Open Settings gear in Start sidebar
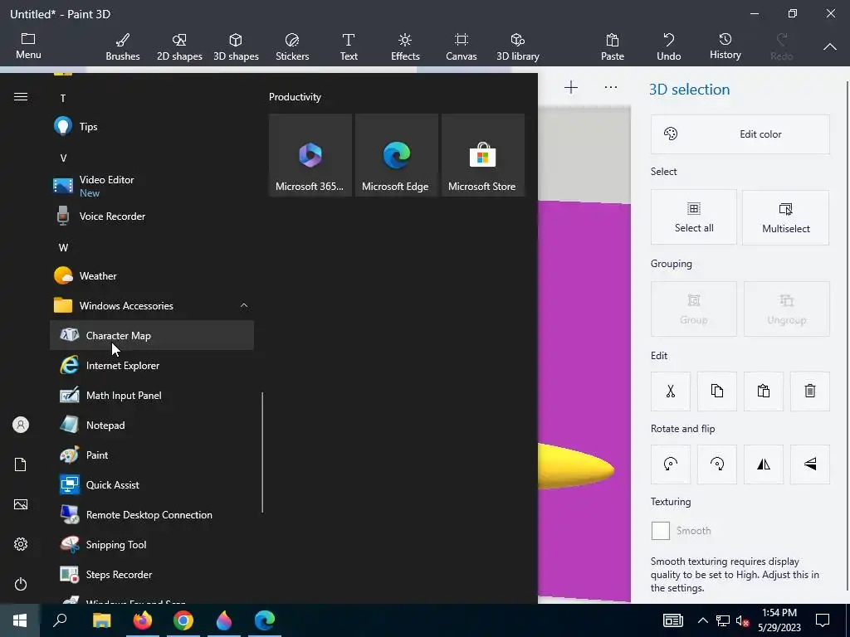This screenshot has height=637, width=850. tap(21, 544)
